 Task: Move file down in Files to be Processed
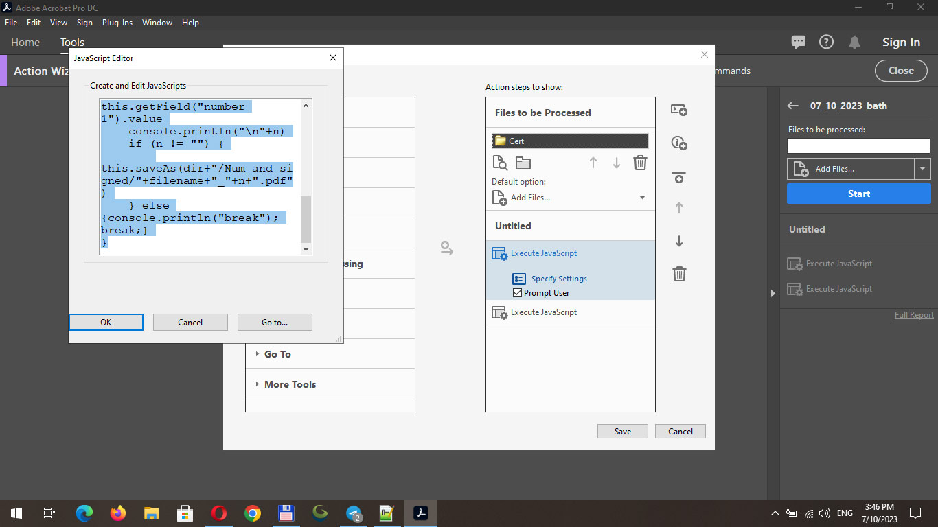point(617,163)
